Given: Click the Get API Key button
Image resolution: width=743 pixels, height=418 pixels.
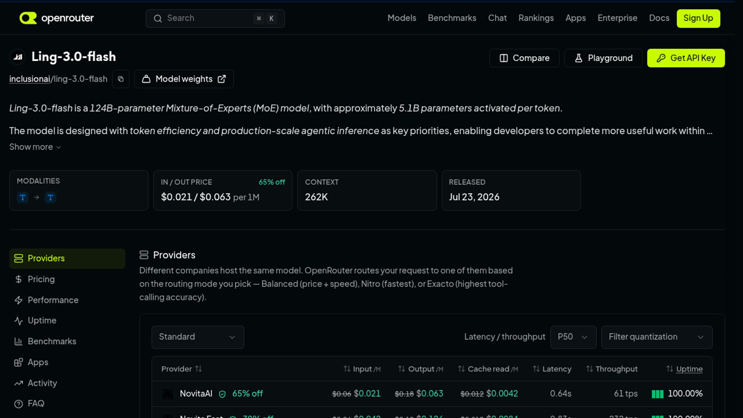Looking at the screenshot, I should (x=686, y=58).
